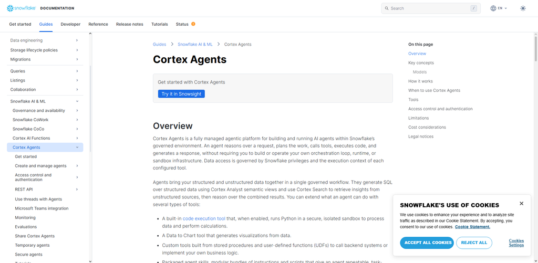Jump to Cost considerations section
538x263 pixels.
(x=427, y=127)
